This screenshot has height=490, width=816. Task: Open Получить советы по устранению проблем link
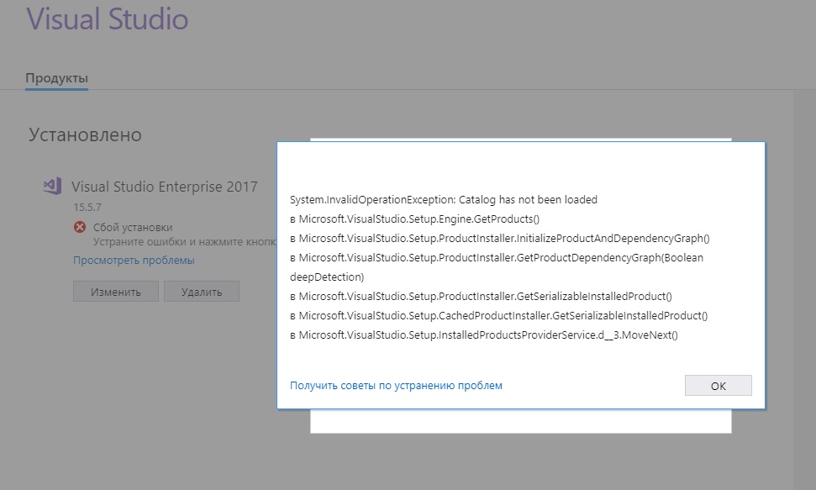(x=396, y=386)
